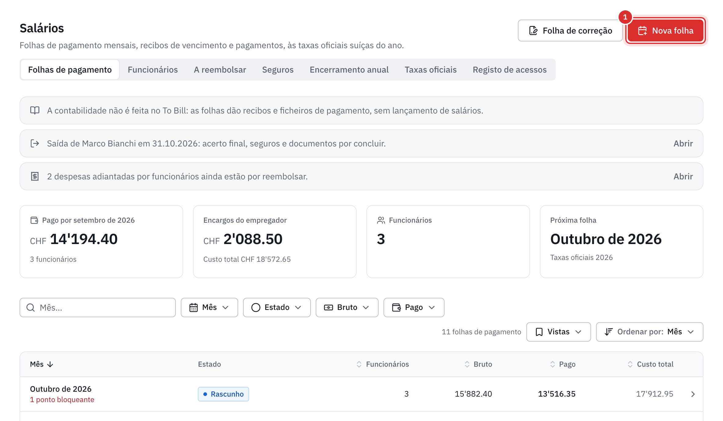Screen dimensions: 723x421
Task: Open Folha de correção
Action: (x=570, y=31)
